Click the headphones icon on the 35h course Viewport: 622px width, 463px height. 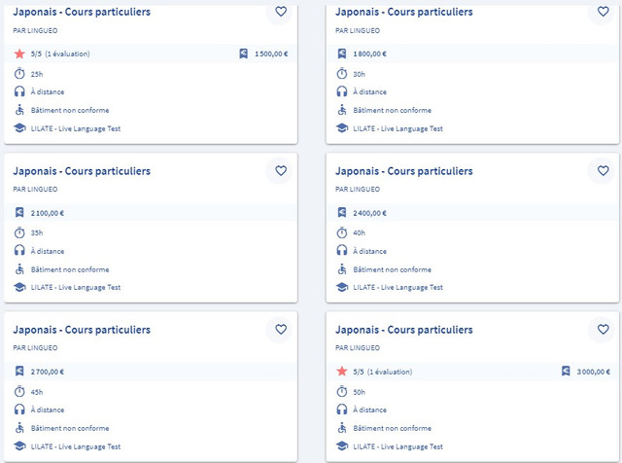point(19,250)
